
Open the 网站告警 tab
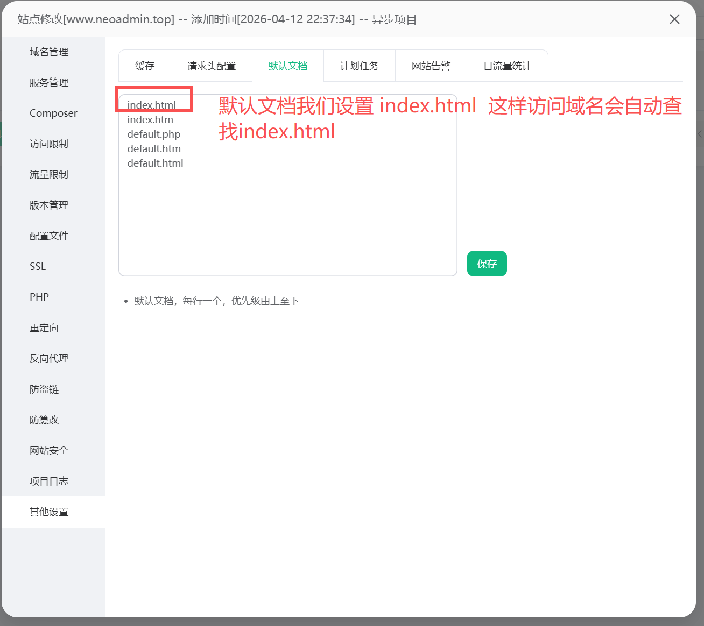tap(431, 66)
